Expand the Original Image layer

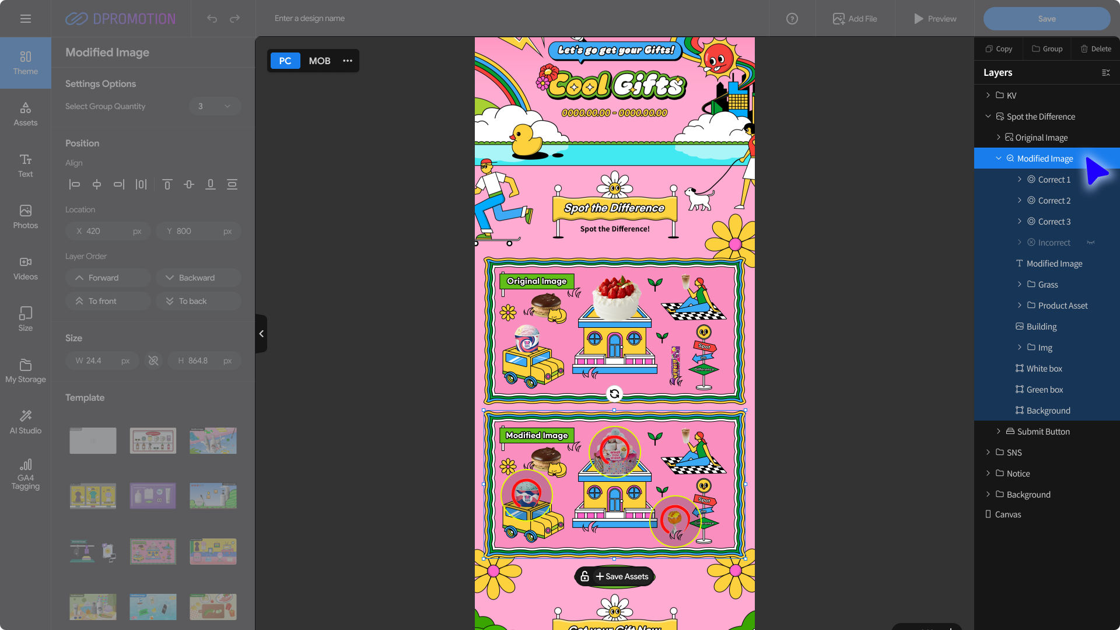(x=998, y=138)
